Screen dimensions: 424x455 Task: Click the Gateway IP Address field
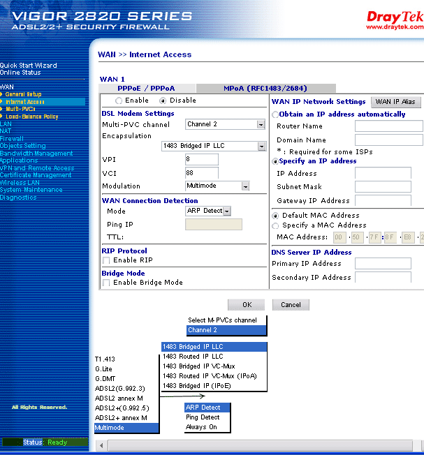click(x=383, y=200)
